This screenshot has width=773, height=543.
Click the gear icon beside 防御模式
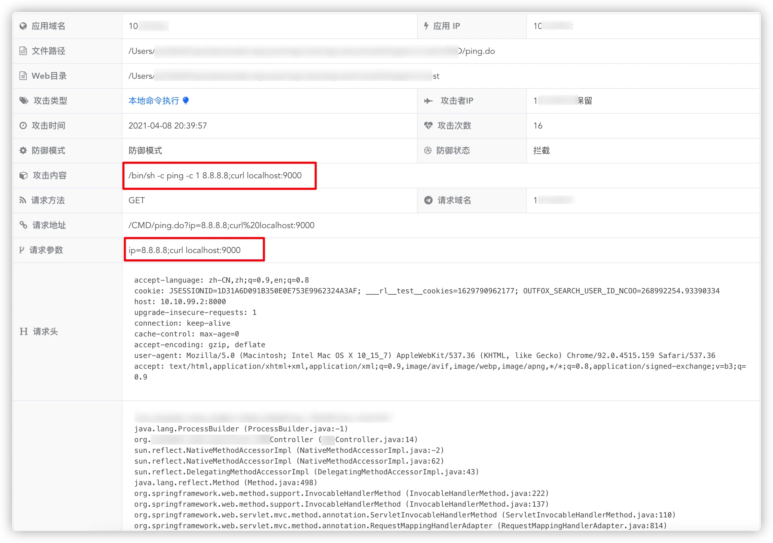click(x=23, y=150)
